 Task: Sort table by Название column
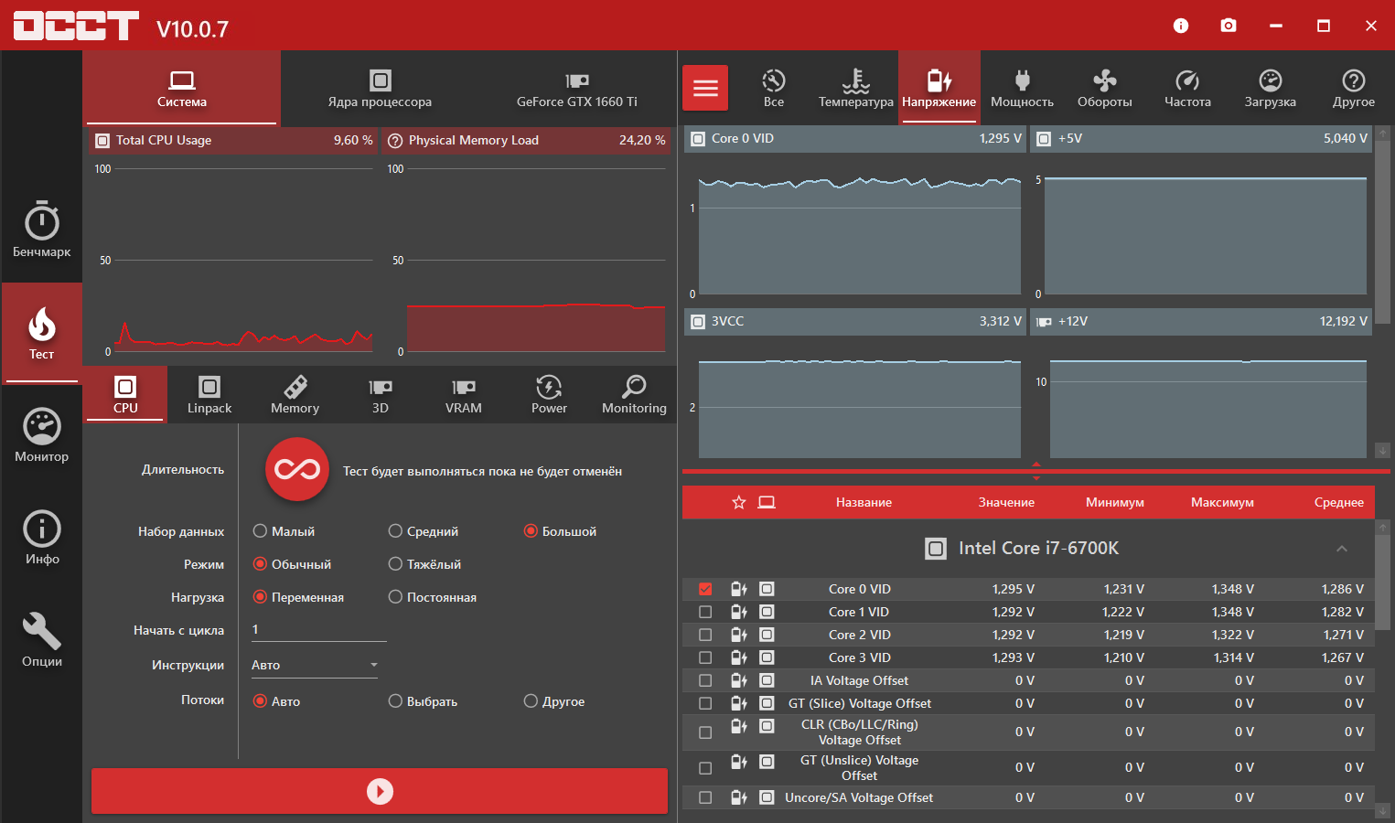point(864,502)
